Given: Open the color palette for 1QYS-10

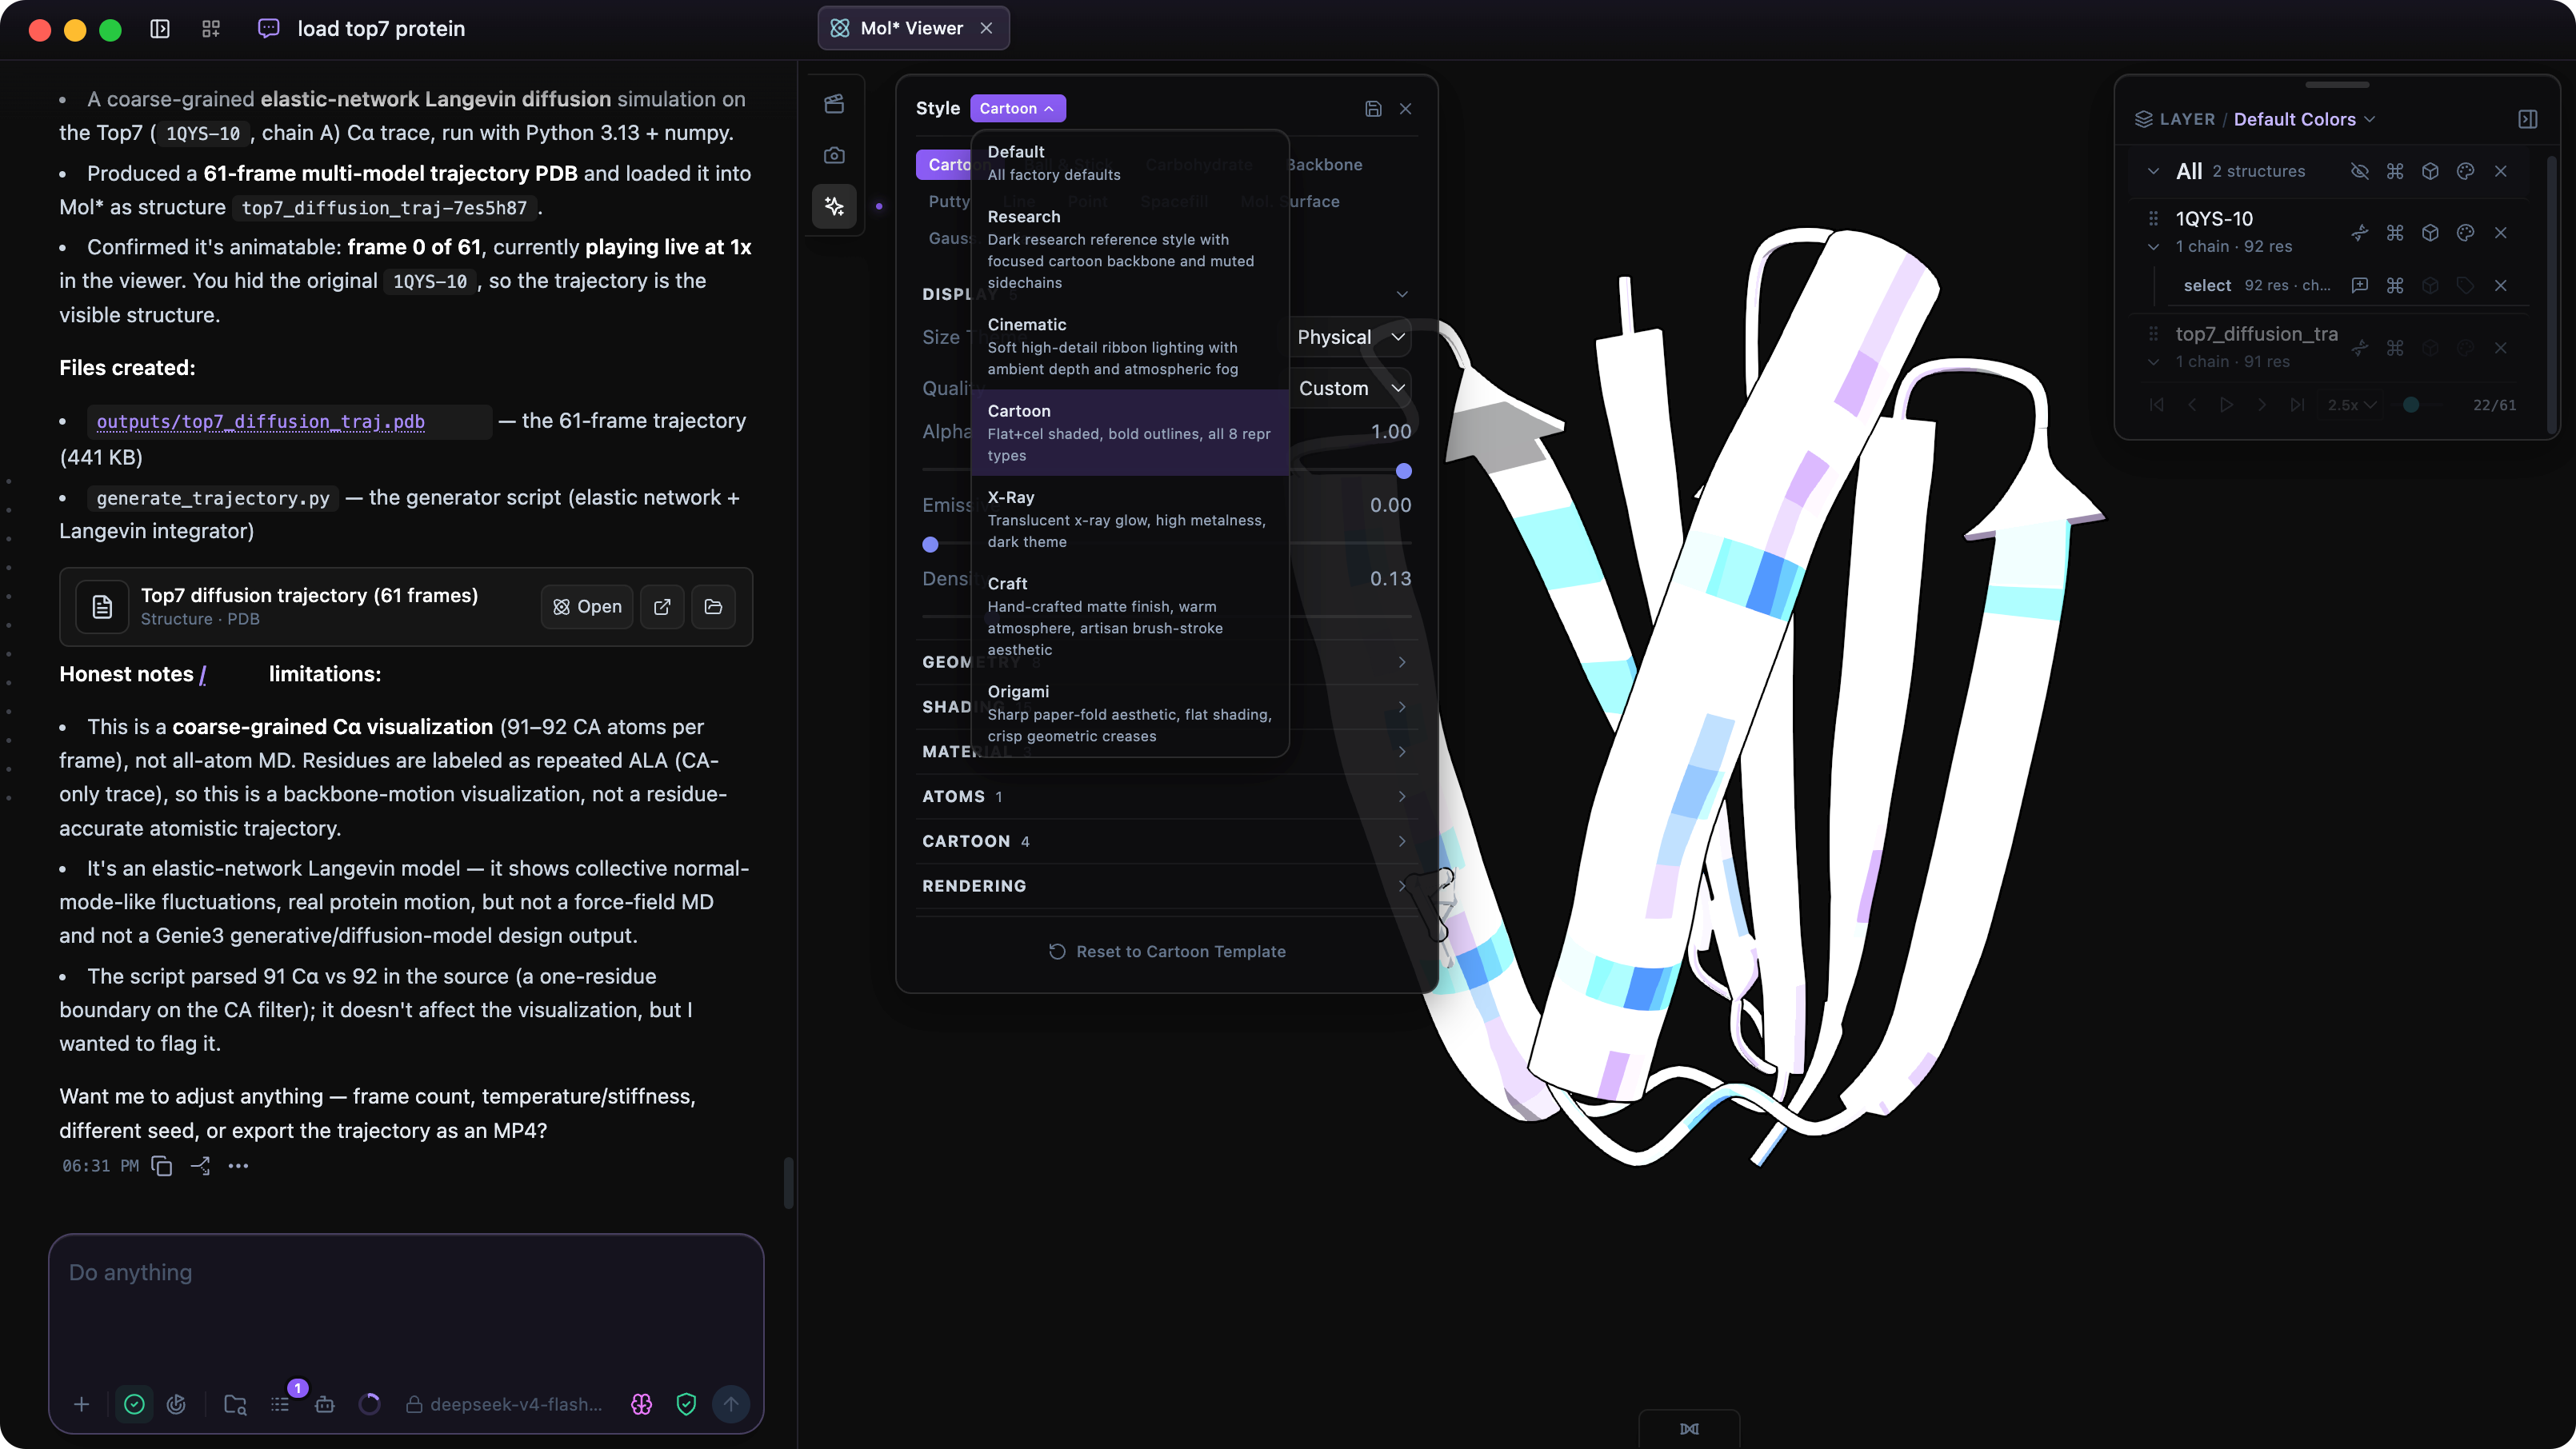Looking at the screenshot, I should pos(2465,233).
